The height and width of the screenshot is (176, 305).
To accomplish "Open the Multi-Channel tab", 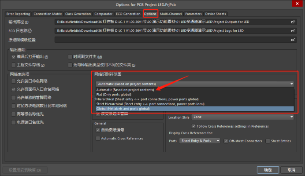I will pyautogui.click(x=171, y=14).
